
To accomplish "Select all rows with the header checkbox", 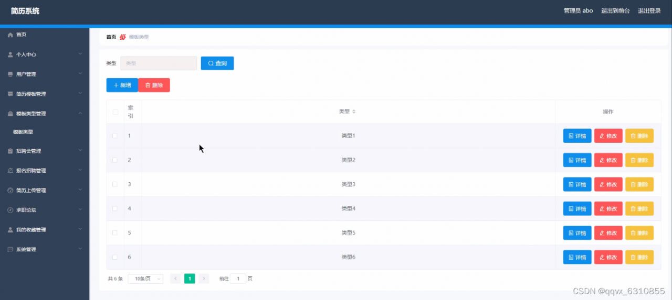I will pyautogui.click(x=115, y=112).
